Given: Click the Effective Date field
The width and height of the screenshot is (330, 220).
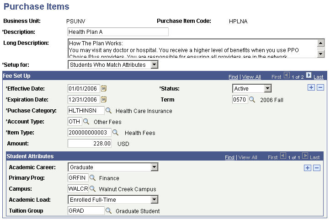Looking at the screenshot, I should 84,88.
